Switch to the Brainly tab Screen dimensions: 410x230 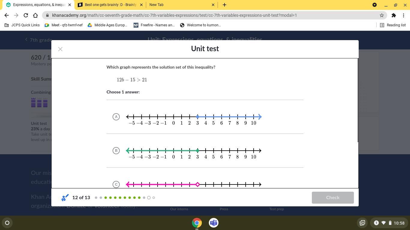click(x=110, y=5)
